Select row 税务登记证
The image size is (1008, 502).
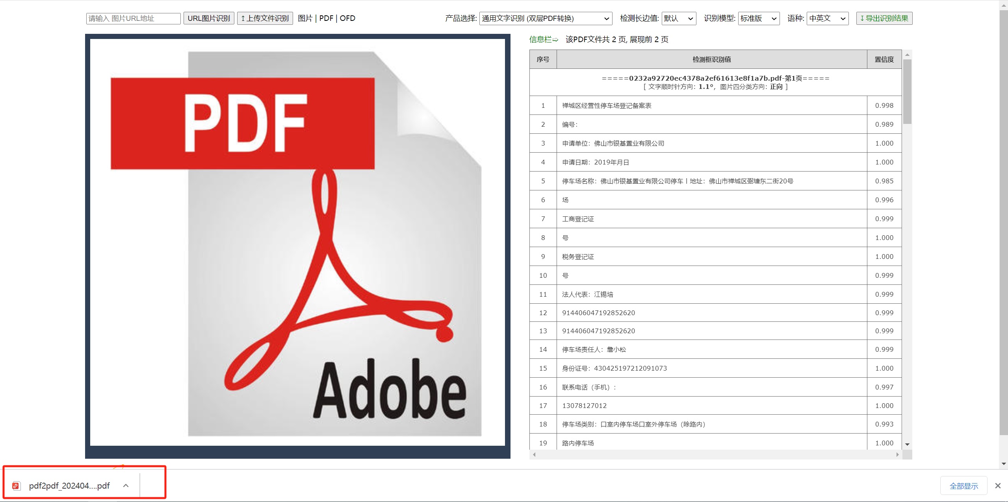pyautogui.click(x=715, y=257)
